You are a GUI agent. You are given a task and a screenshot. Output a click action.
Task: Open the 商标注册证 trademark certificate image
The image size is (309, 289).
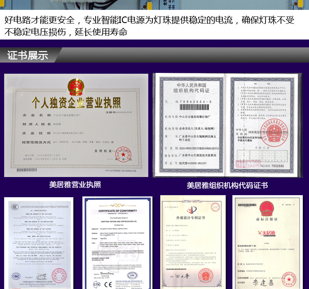[x=268, y=243]
